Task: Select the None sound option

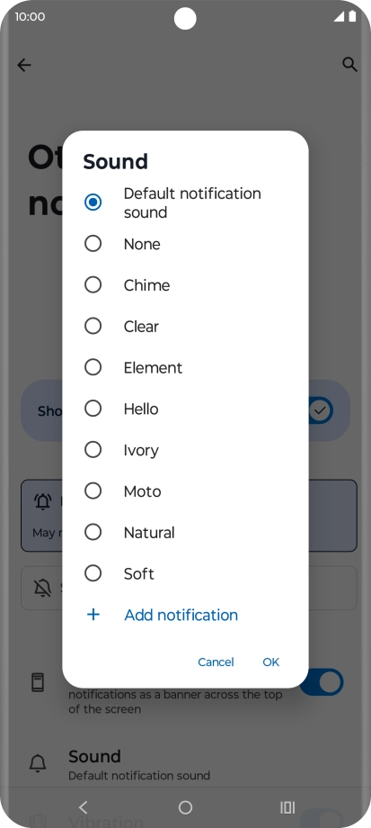Action: pyautogui.click(x=185, y=244)
